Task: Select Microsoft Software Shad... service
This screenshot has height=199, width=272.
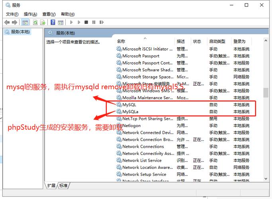Action: pos(184,70)
